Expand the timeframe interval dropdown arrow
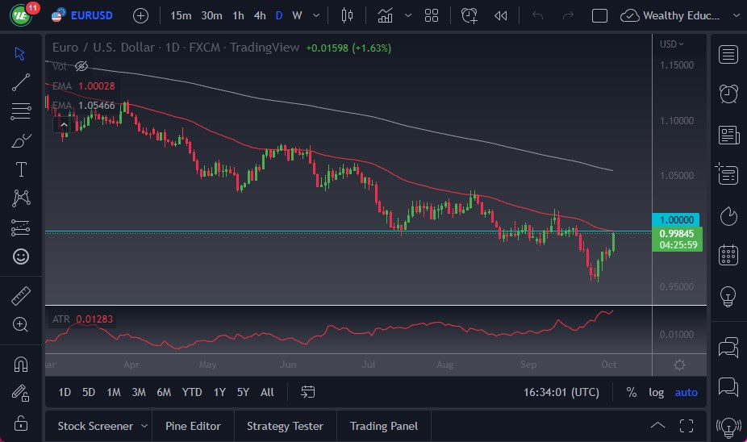 coord(315,15)
